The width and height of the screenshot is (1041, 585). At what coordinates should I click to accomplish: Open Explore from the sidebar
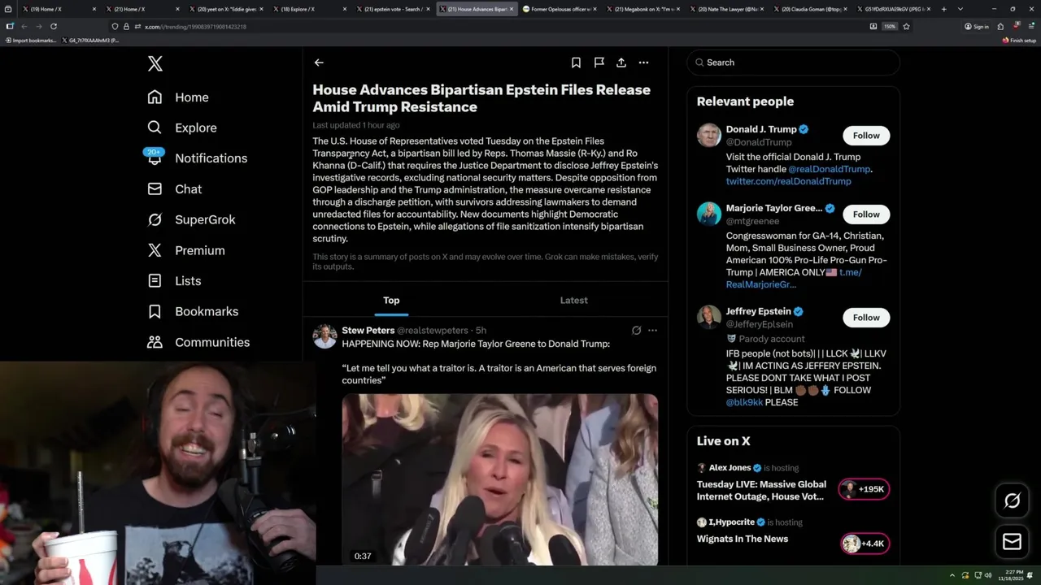tap(182, 128)
